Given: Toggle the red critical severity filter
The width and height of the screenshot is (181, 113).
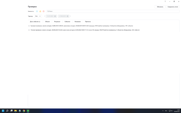Looking at the screenshot, I should (43, 11).
